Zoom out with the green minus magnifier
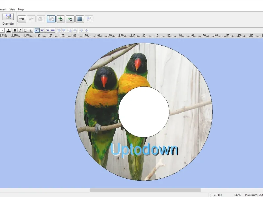 tap(70, 19)
